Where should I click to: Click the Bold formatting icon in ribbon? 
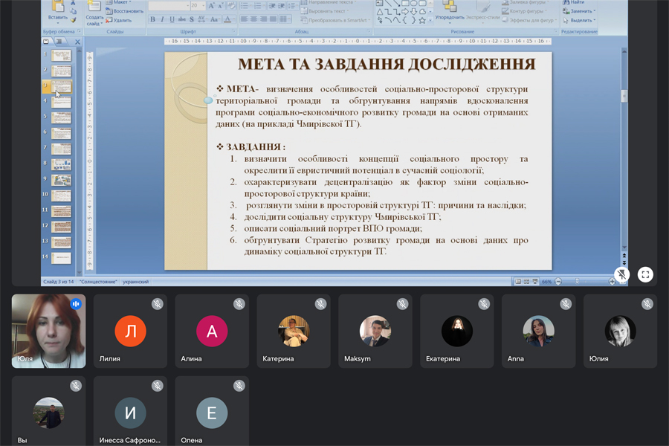(152, 19)
